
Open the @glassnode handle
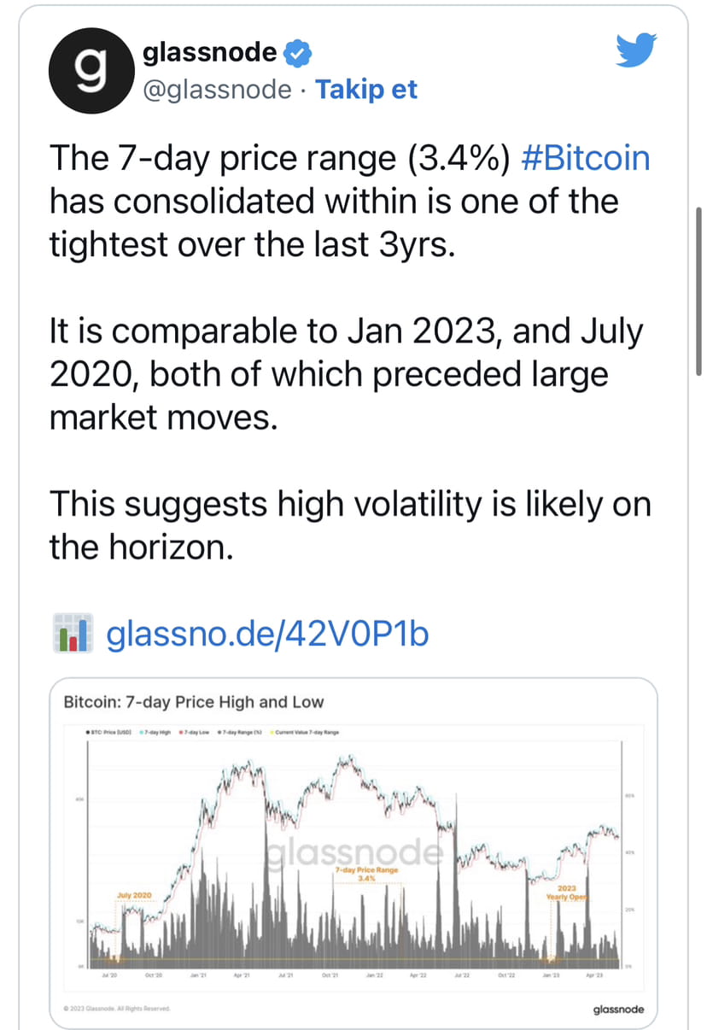216,90
